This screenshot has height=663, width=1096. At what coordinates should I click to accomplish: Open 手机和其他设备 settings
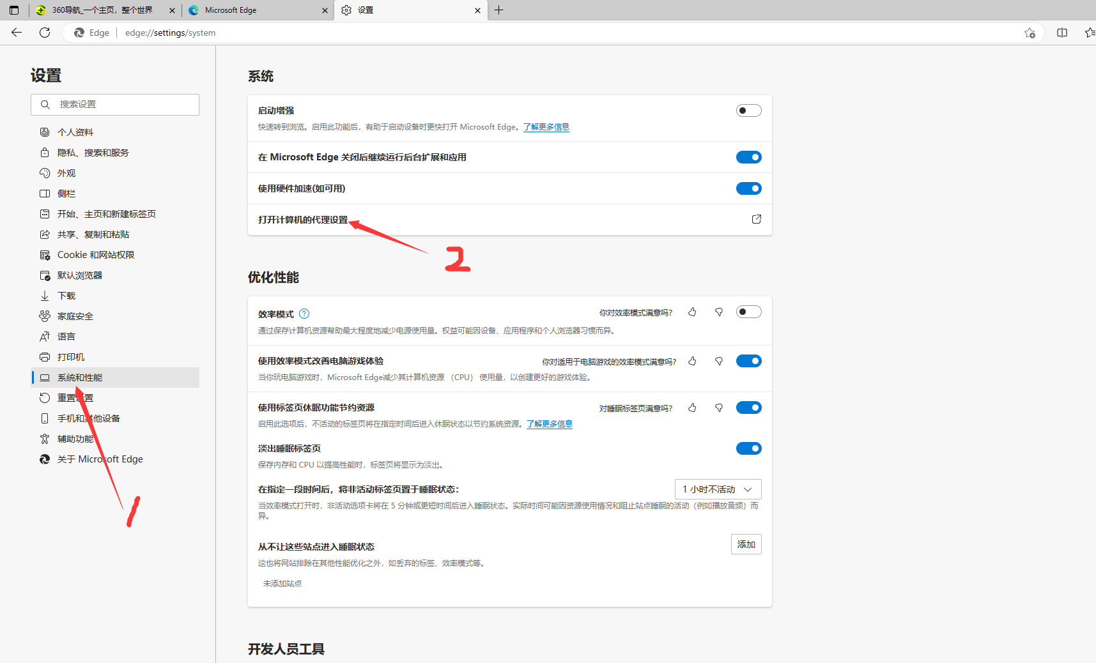[115, 418]
